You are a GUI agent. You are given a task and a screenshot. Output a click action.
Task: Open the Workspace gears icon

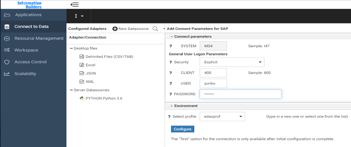click(7, 50)
